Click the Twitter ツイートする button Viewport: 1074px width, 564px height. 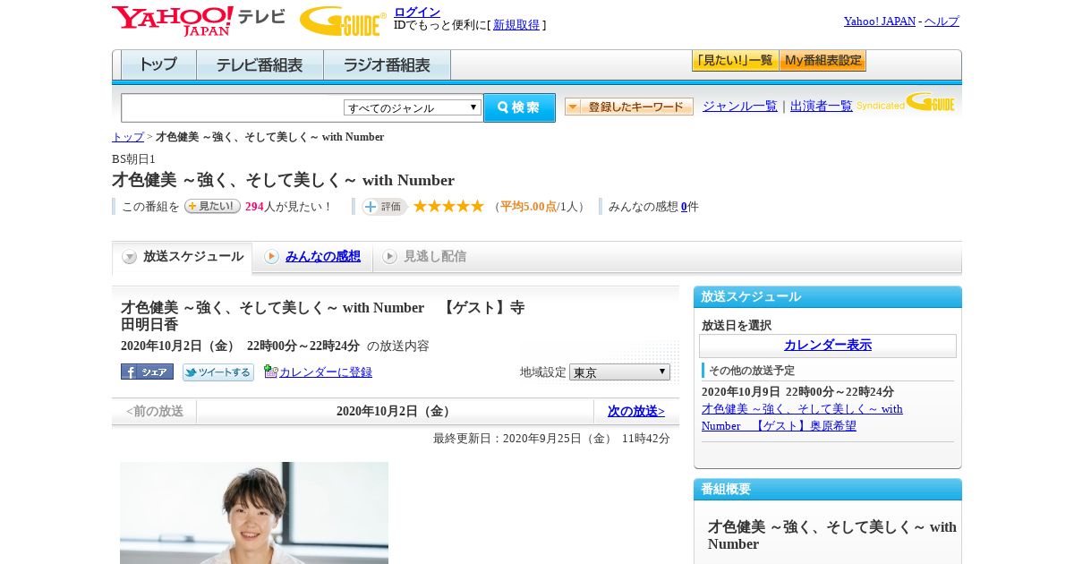coord(218,372)
